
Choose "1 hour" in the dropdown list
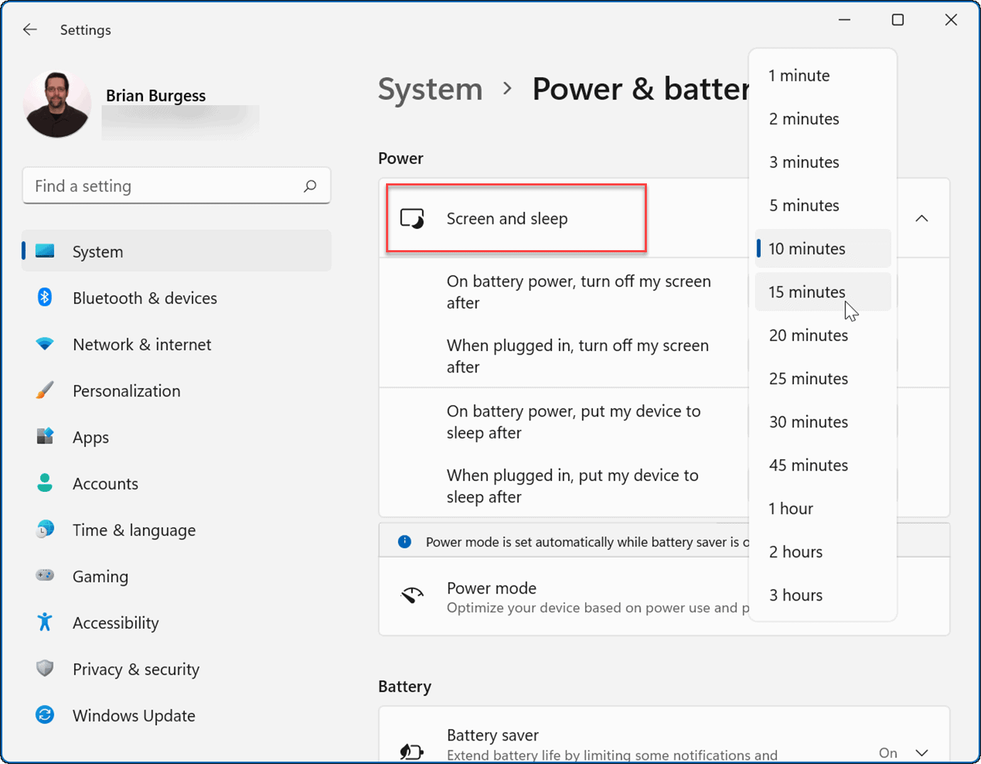(790, 508)
